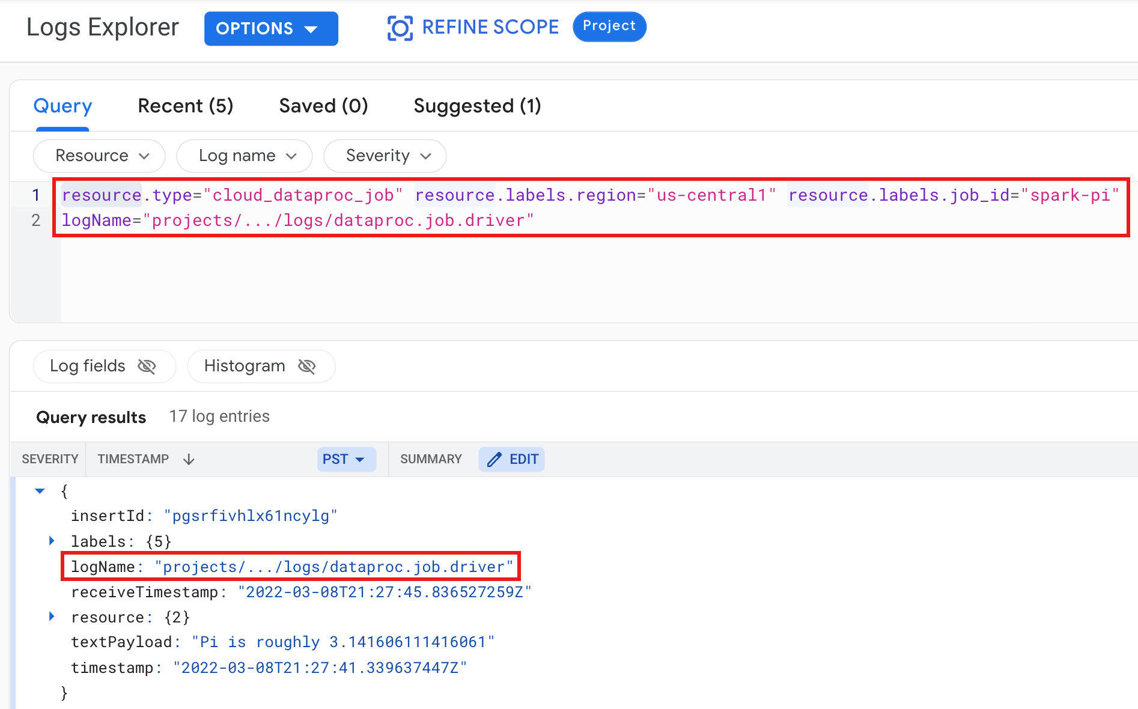Open the Suggested (1) tab
The height and width of the screenshot is (709, 1138).
point(477,106)
